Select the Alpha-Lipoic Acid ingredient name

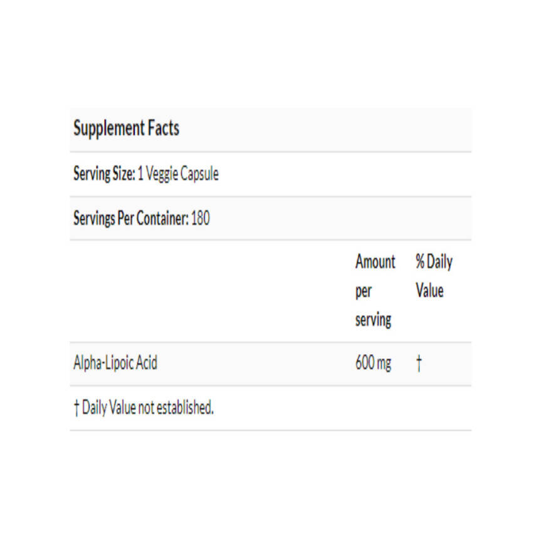pos(115,363)
